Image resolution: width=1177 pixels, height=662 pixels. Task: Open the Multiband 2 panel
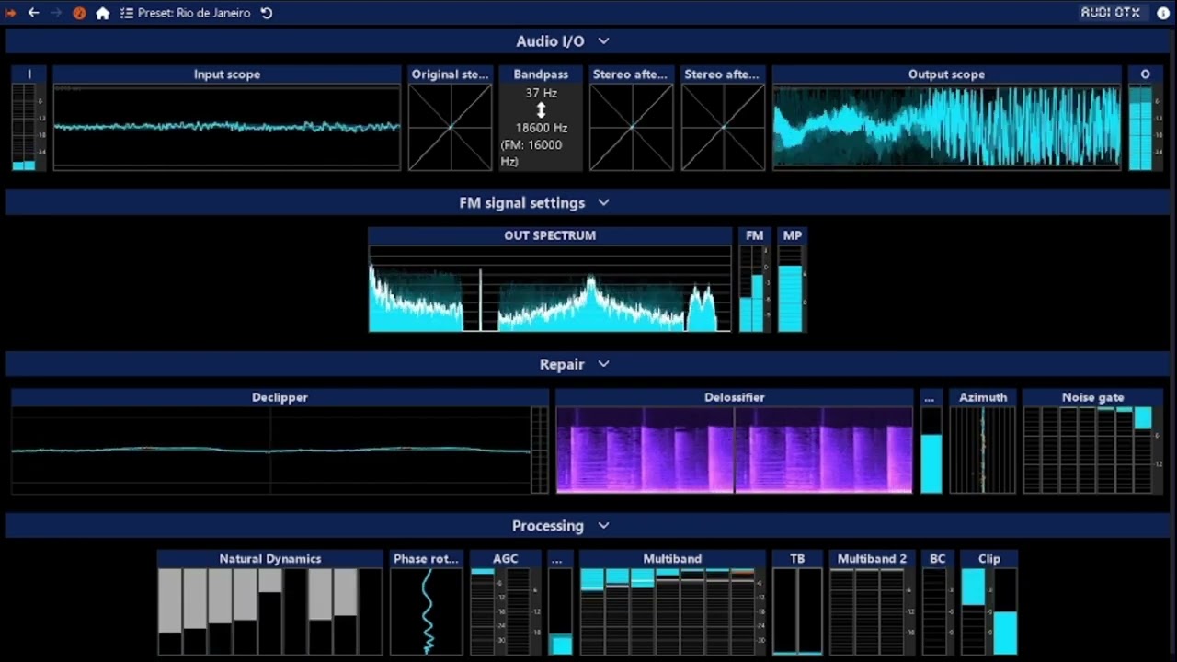pos(872,602)
